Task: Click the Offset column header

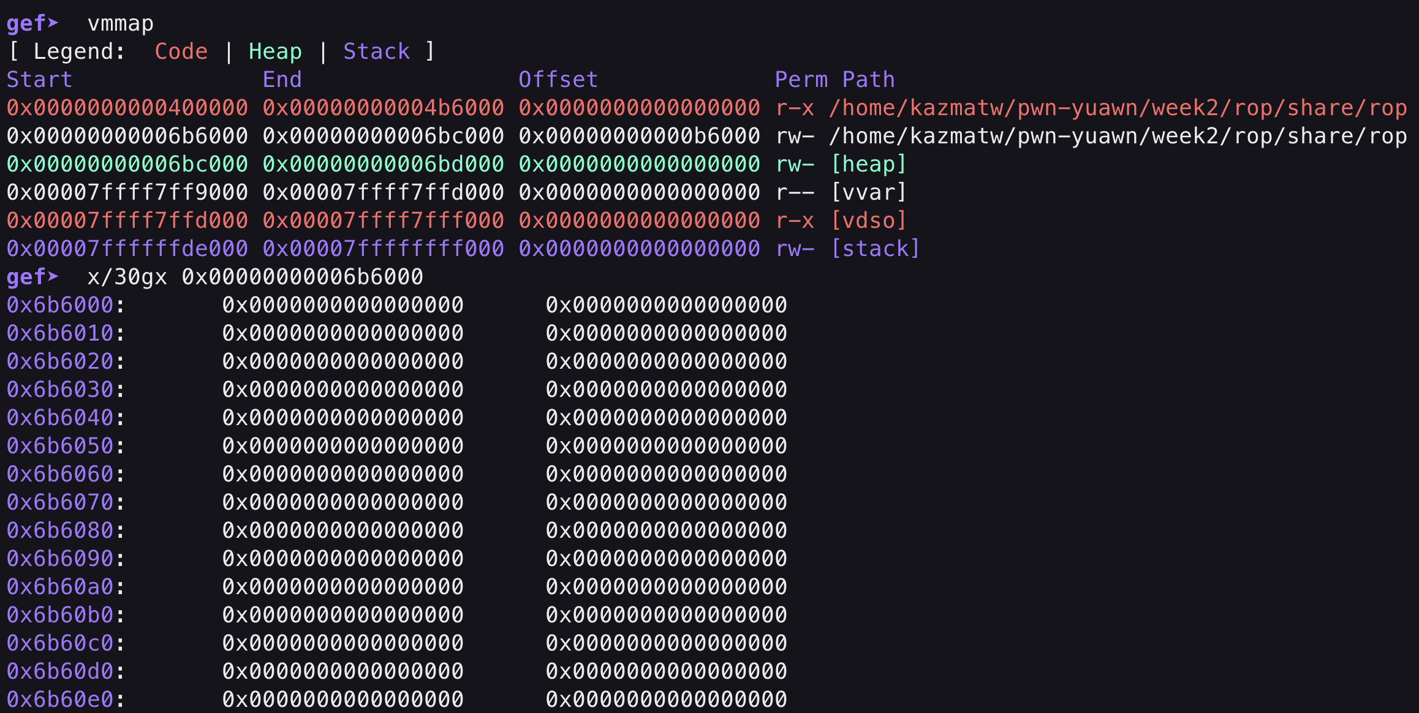Action: coord(558,80)
